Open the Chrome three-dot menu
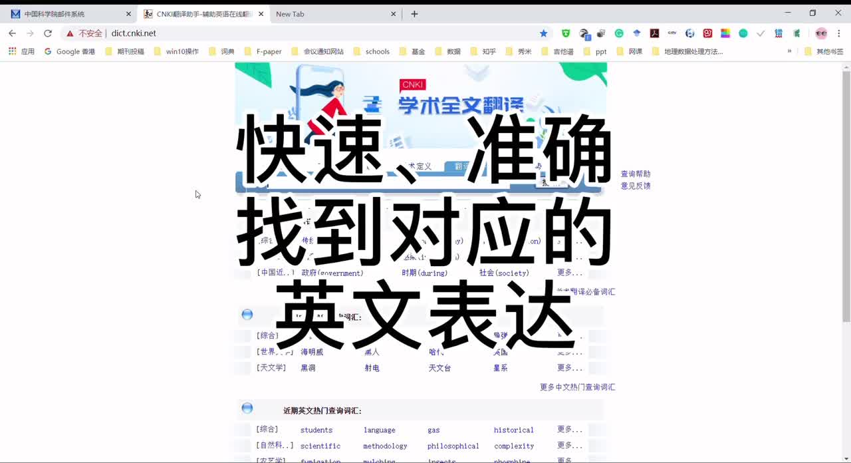The width and height of the screenshot is (851, 463). click(x=839, y=33)
